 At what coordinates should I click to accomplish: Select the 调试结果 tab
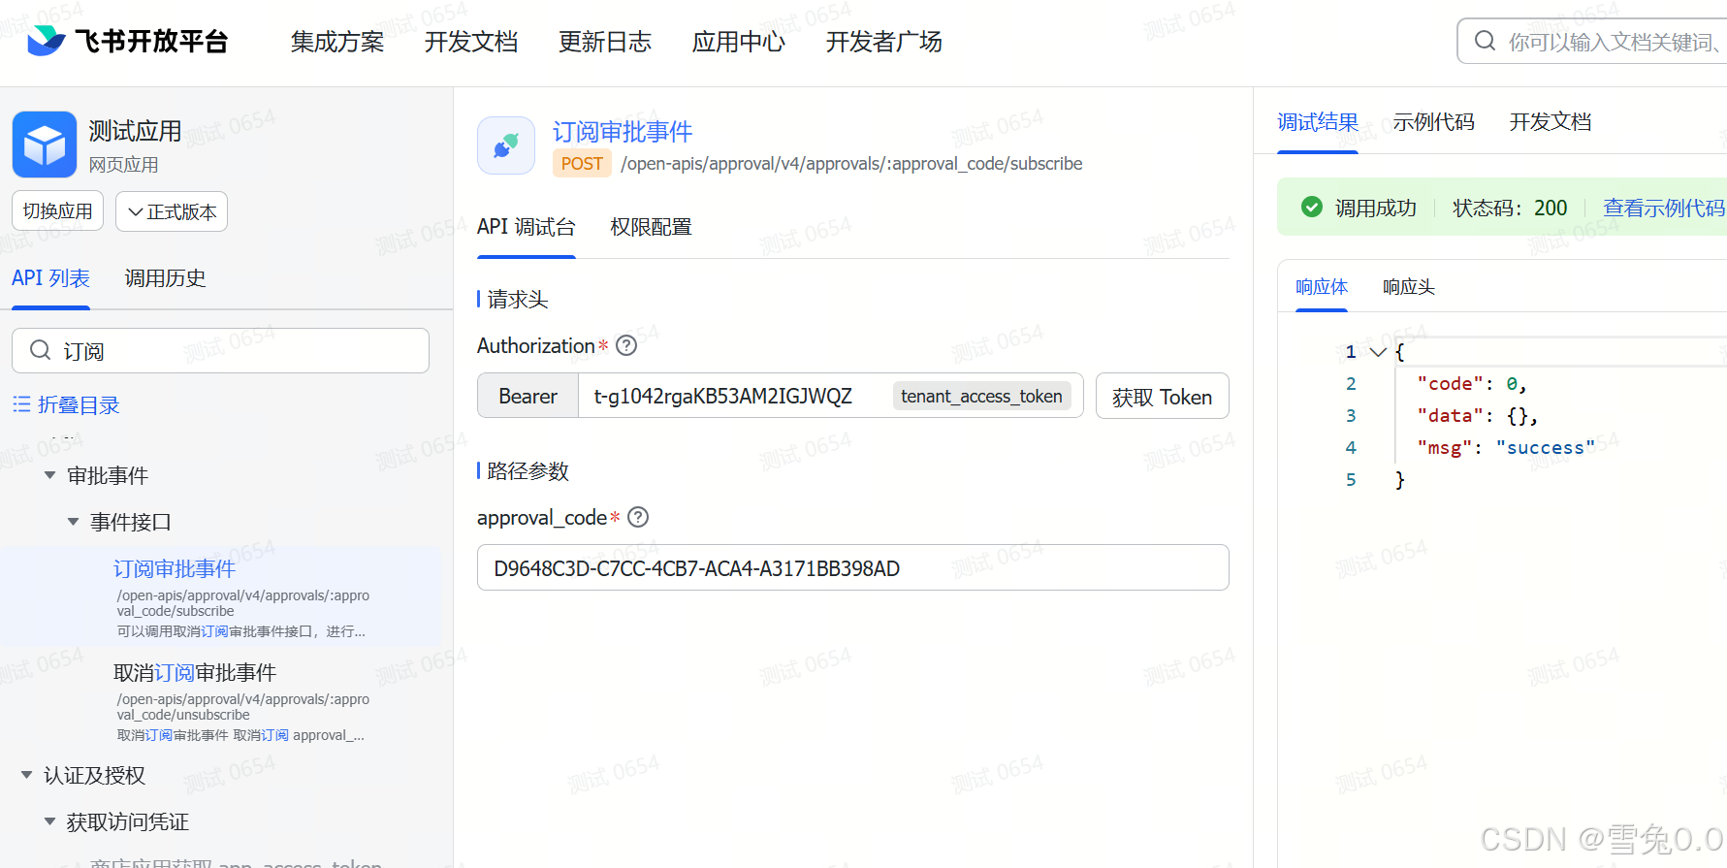point(1318,122)
